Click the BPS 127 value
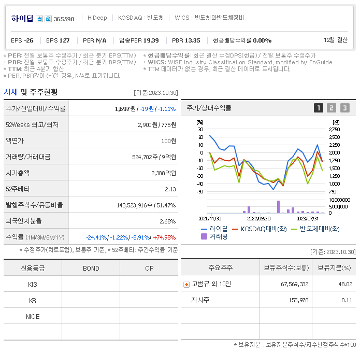 [58, 40]
